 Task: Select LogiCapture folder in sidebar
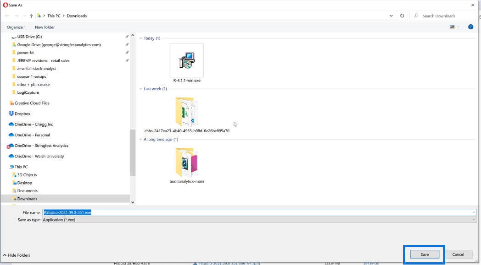(28, 92)
